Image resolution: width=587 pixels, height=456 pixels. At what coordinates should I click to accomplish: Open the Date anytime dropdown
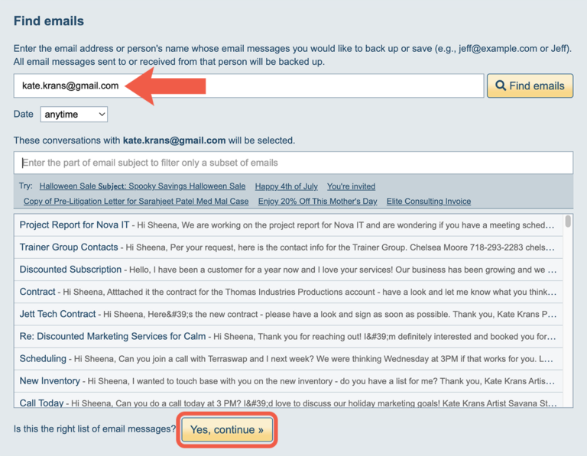coord(73,114)
